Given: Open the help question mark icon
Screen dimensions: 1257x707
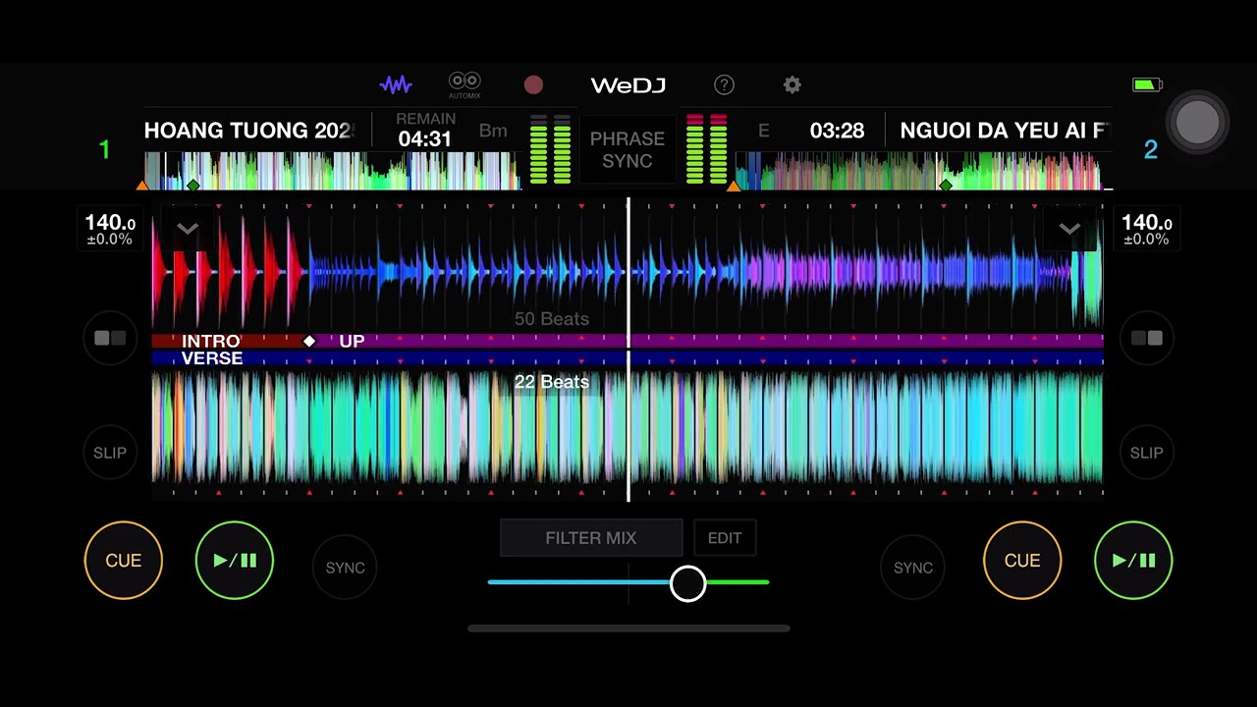Looking at the screenshot, I should [724, 85].
